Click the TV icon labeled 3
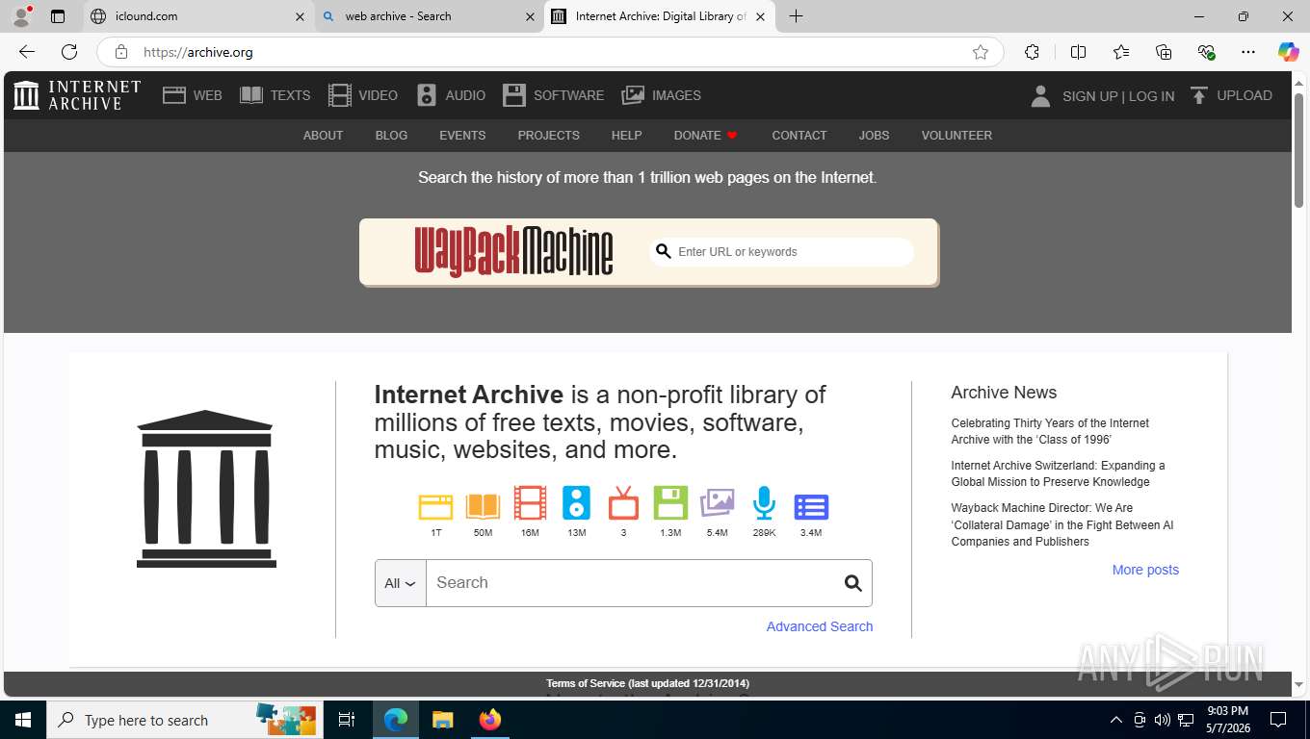The width and height of the screenshot is (1310, 739). point(623,503)
